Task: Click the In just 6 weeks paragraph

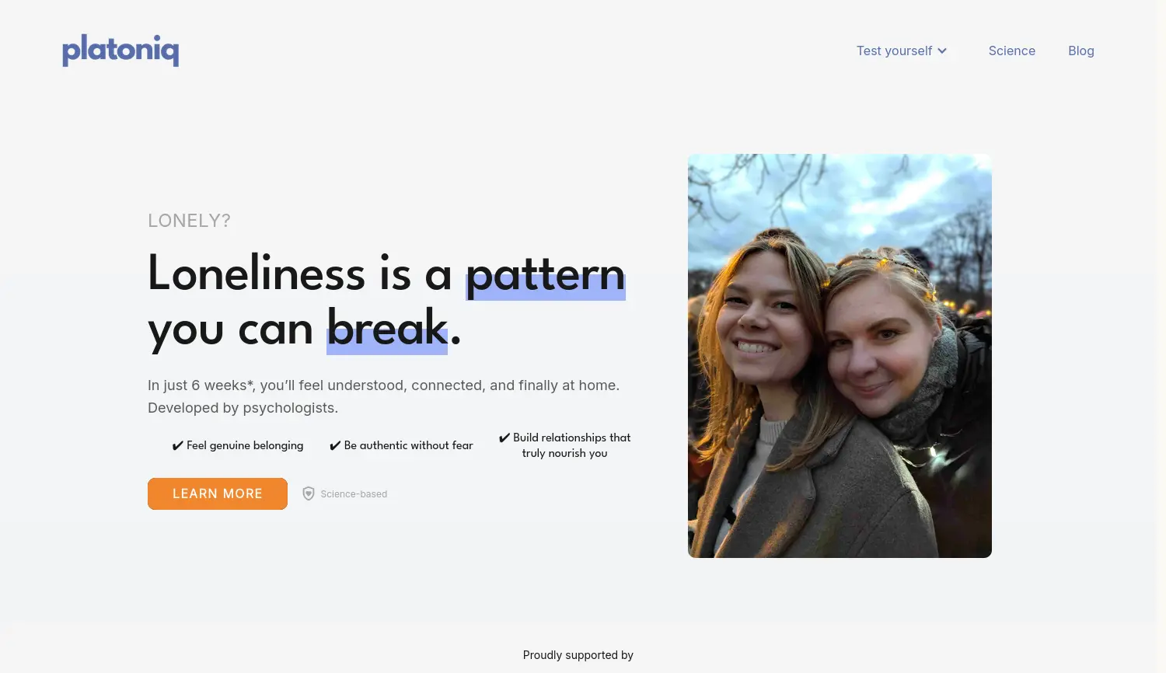Action: (384, 396)
